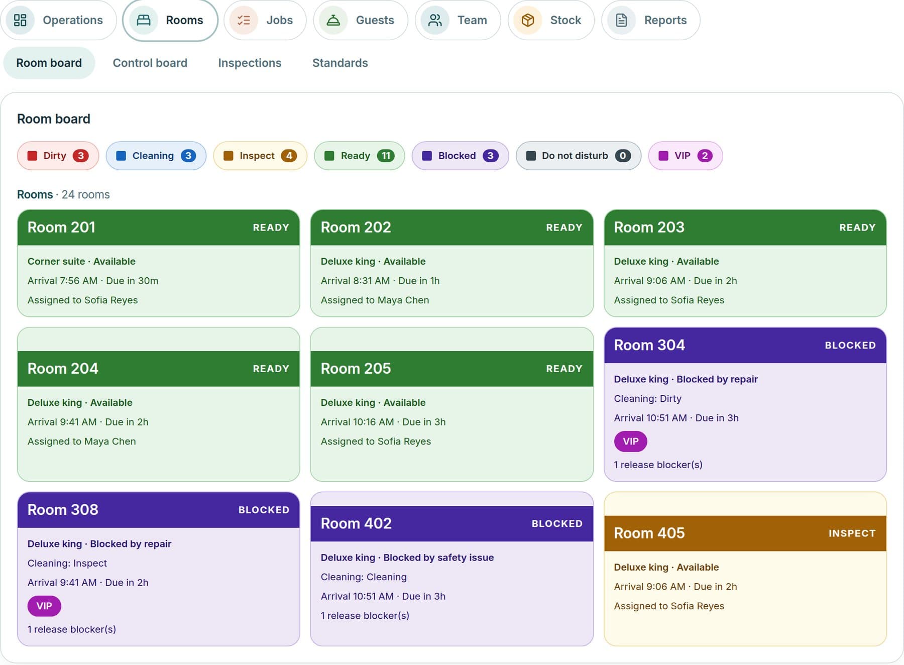Toggle the Dirty status filter
This screenshot has height=665, width=904.
click(x=58, y=156)
